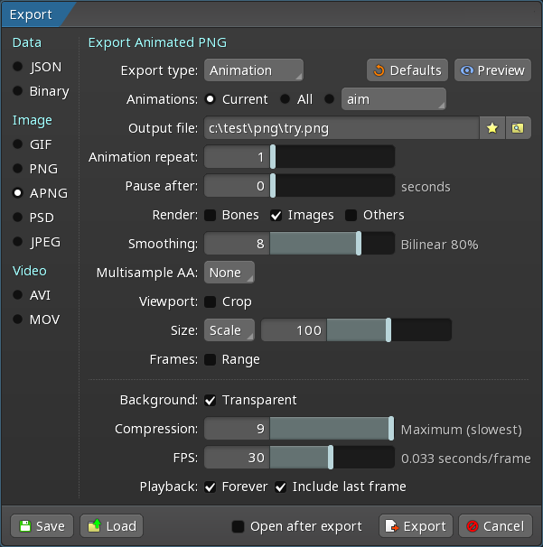Click the Output file path field

[341, 128]
